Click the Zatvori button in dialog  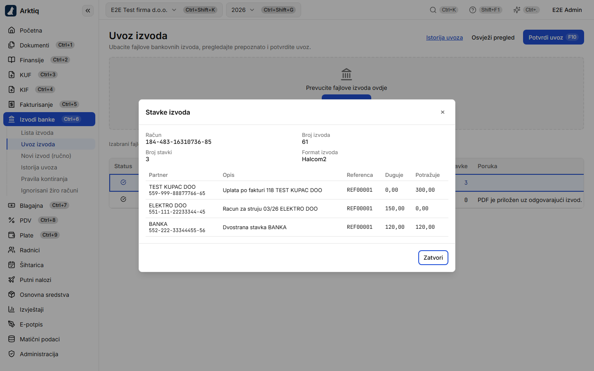click(x=433, y=258)
